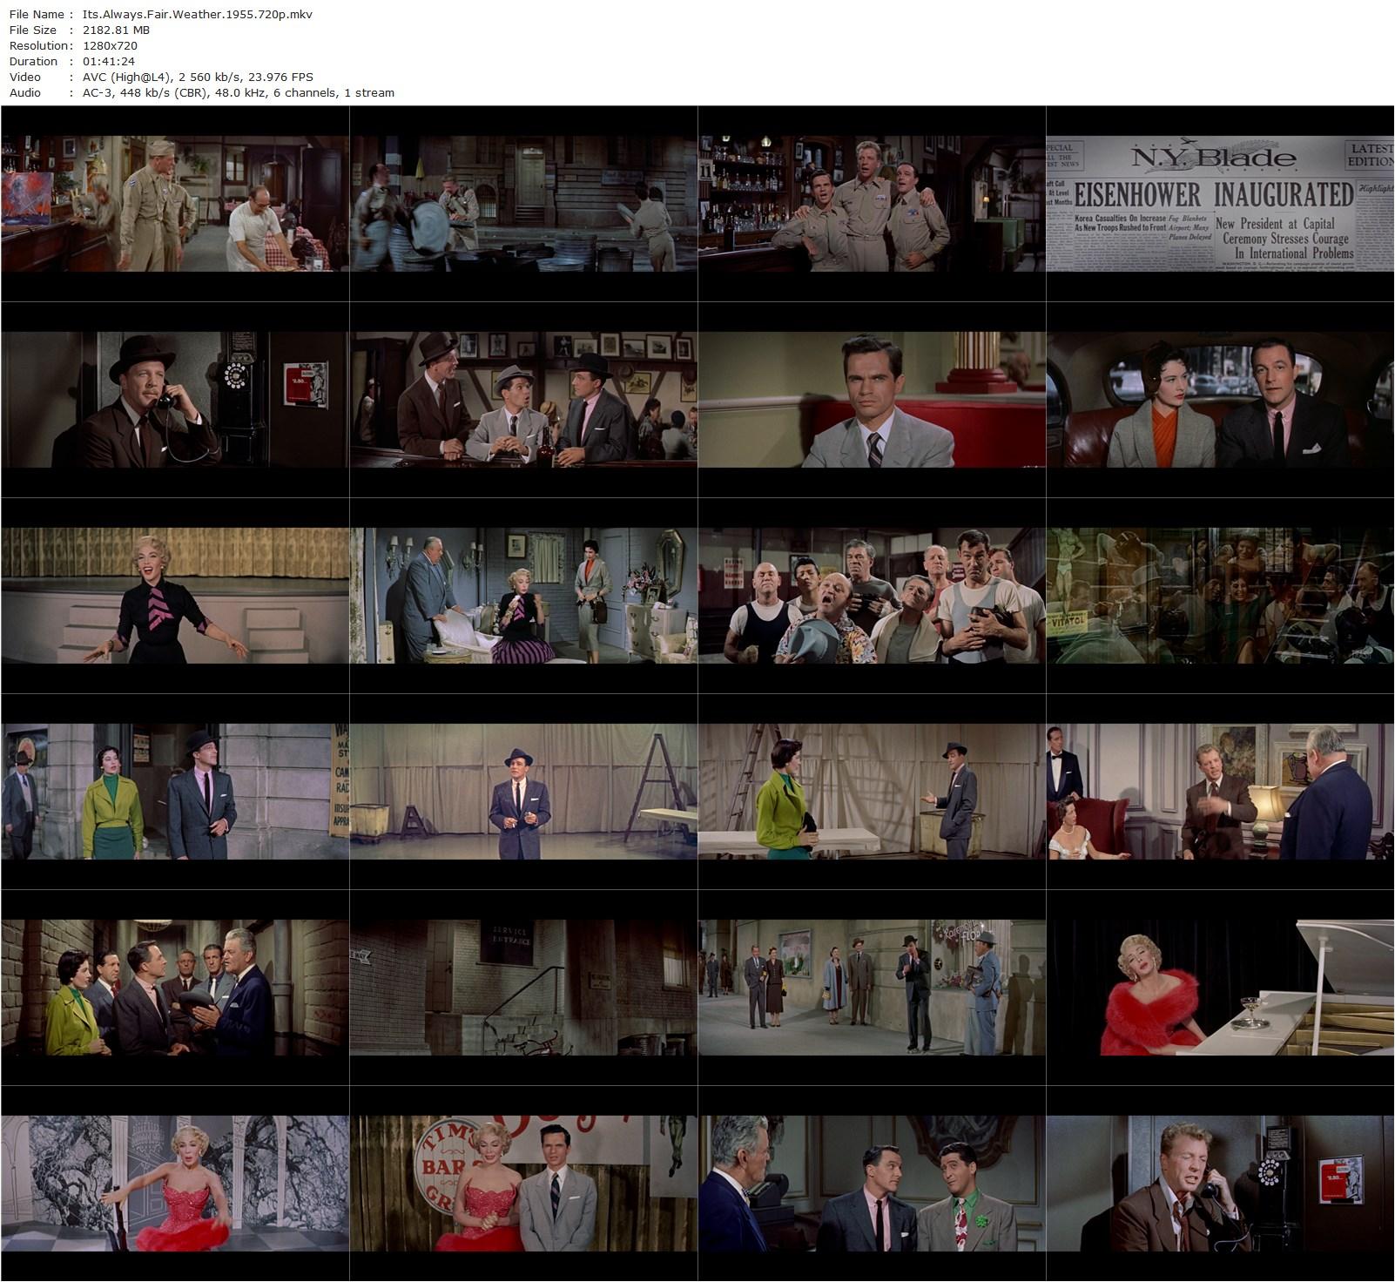
Task: Click the file name Its.Always.Fair.Weather.1955.720p.mkv text
Action: click(198, 14)
